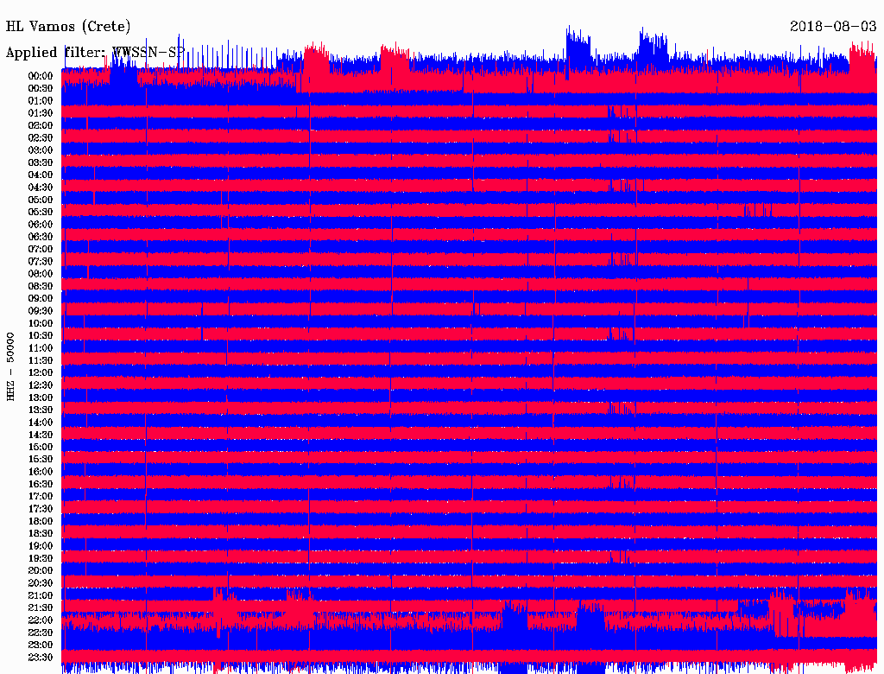Select the 04:30 time row label
The image size is (884, 674).
point(41,188)
